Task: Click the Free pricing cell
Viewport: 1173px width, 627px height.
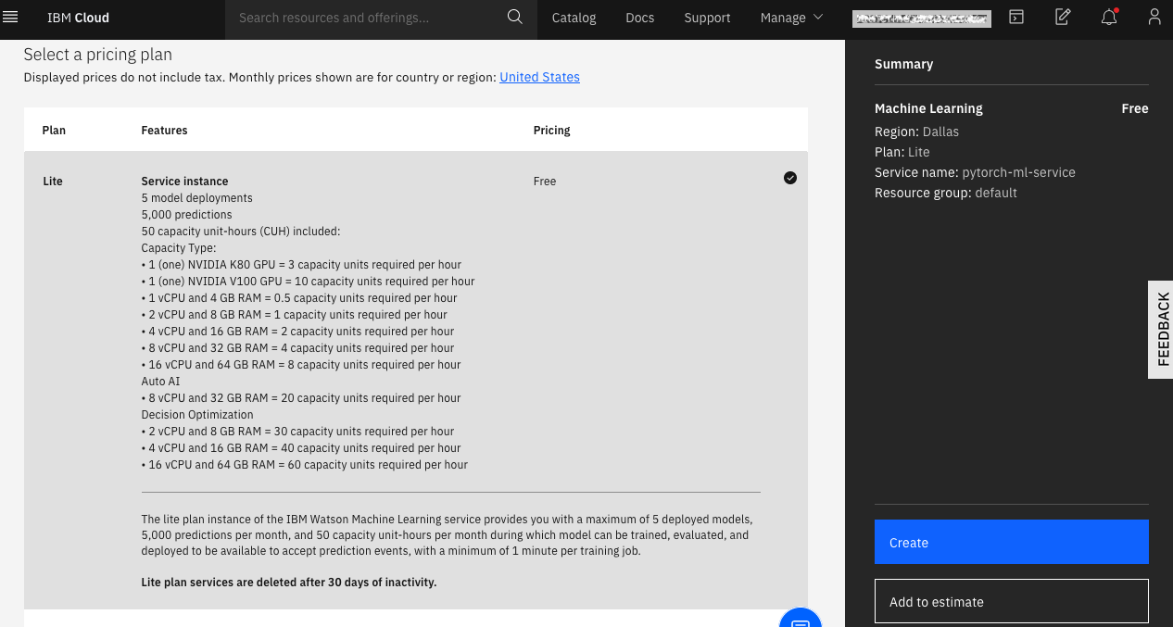Action: 545,182
